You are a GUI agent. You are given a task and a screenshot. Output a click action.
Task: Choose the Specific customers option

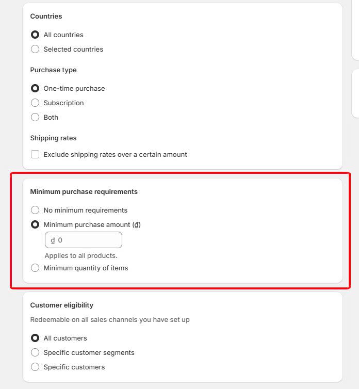click(35, 367)
